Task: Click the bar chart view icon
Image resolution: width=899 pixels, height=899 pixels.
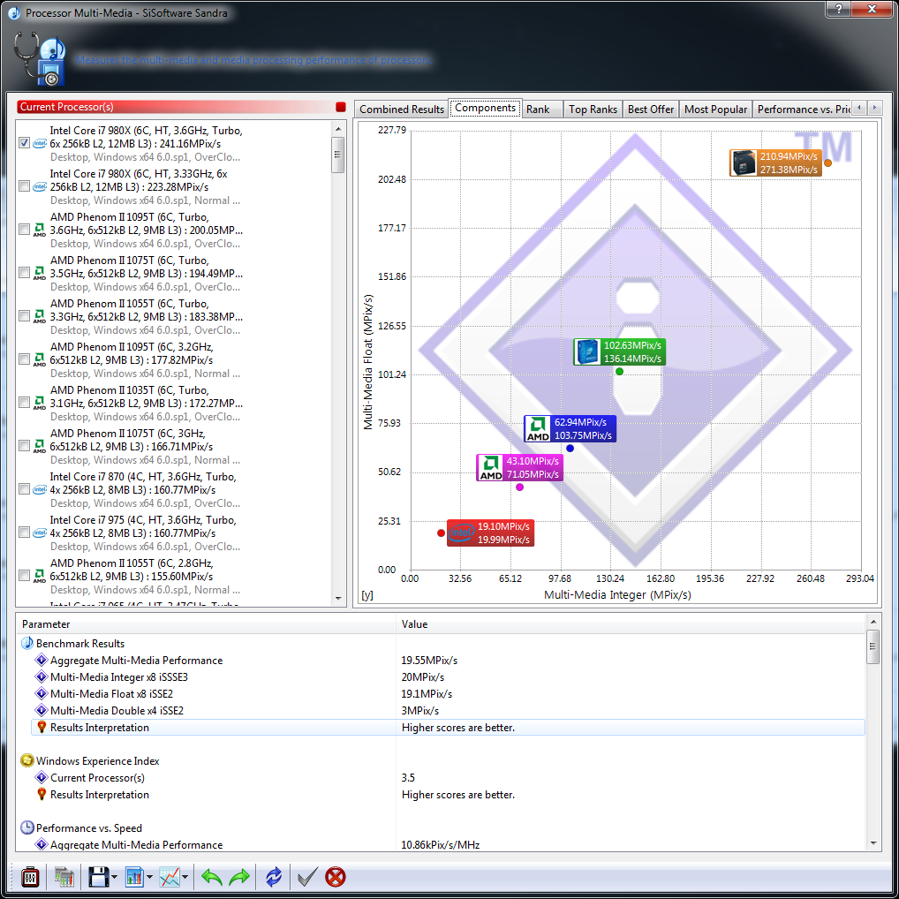Action: coord(133,877)
